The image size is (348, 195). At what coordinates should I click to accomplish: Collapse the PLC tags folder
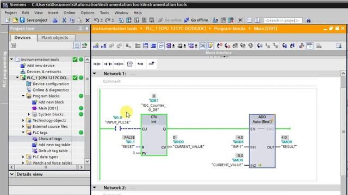pos(23,132)
